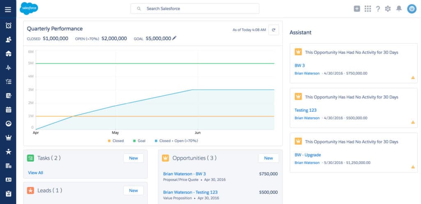421x204 pixels.
Task: Click the $500,000 opportunity amount
Action: 268,192
